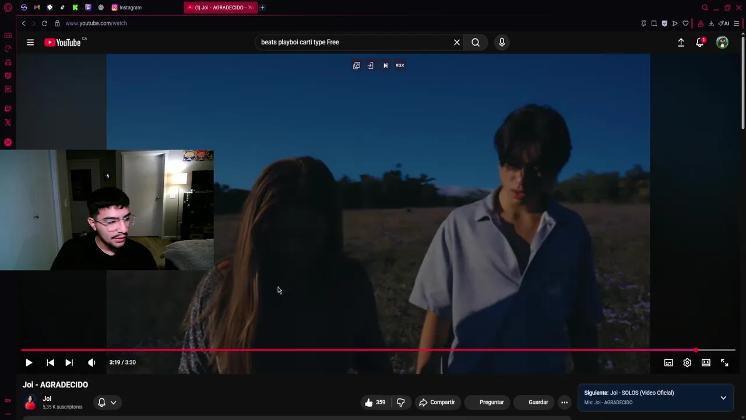Submit the YouTube search
The image size is (746, 420).
click(x=476, y=42)
